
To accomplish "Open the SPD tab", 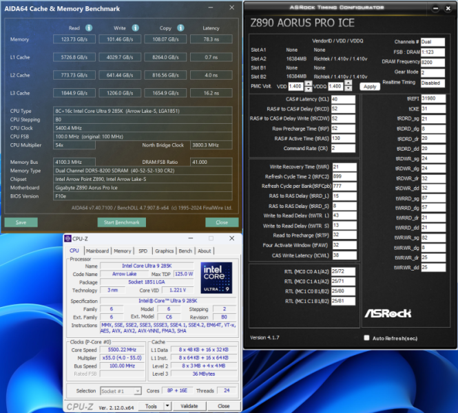I will [143, 251].
